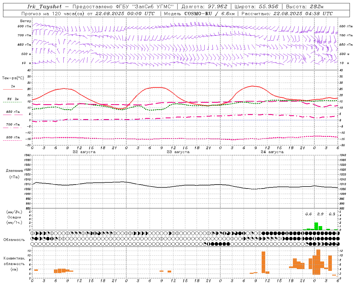Click the 850 гПа temperature legend label

(x=13, y=112)
